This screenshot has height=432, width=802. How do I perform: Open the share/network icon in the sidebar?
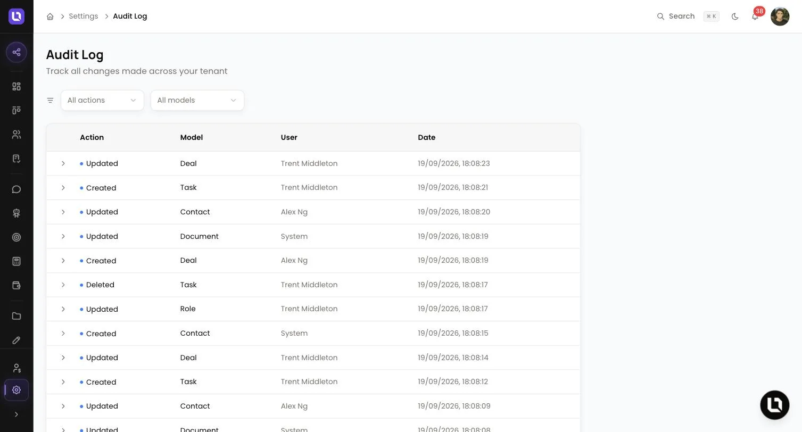coord(16,52)
